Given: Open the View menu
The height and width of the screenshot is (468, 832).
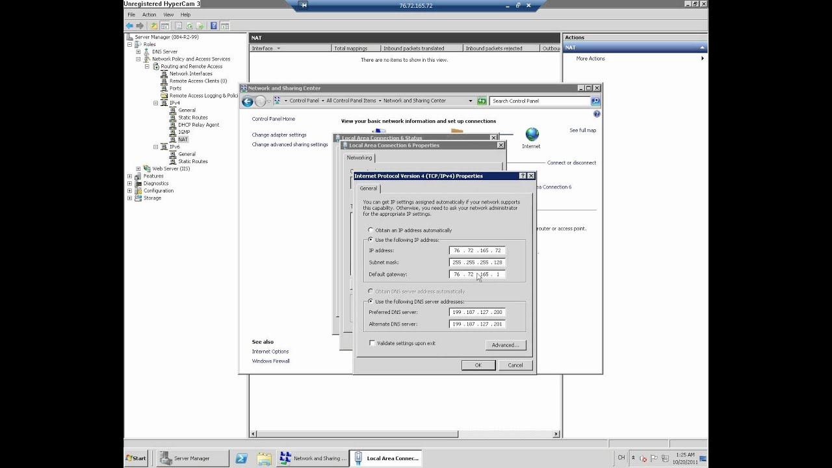Looking at the screenshot, I should click(x=168, y=14).
